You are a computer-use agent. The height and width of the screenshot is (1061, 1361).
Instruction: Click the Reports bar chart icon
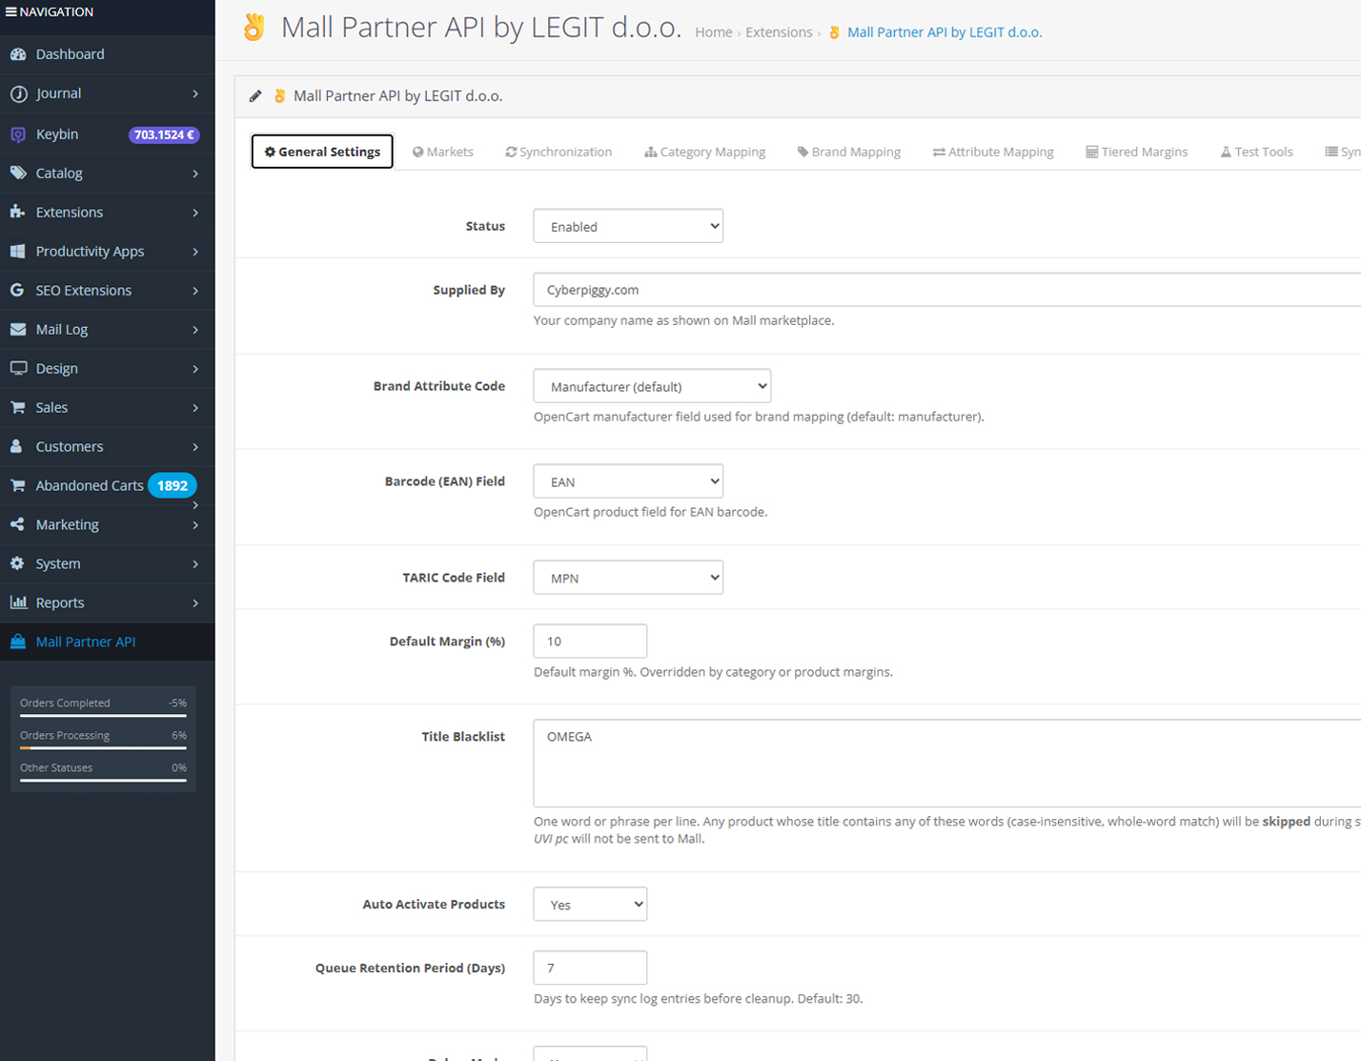point(18,603)
